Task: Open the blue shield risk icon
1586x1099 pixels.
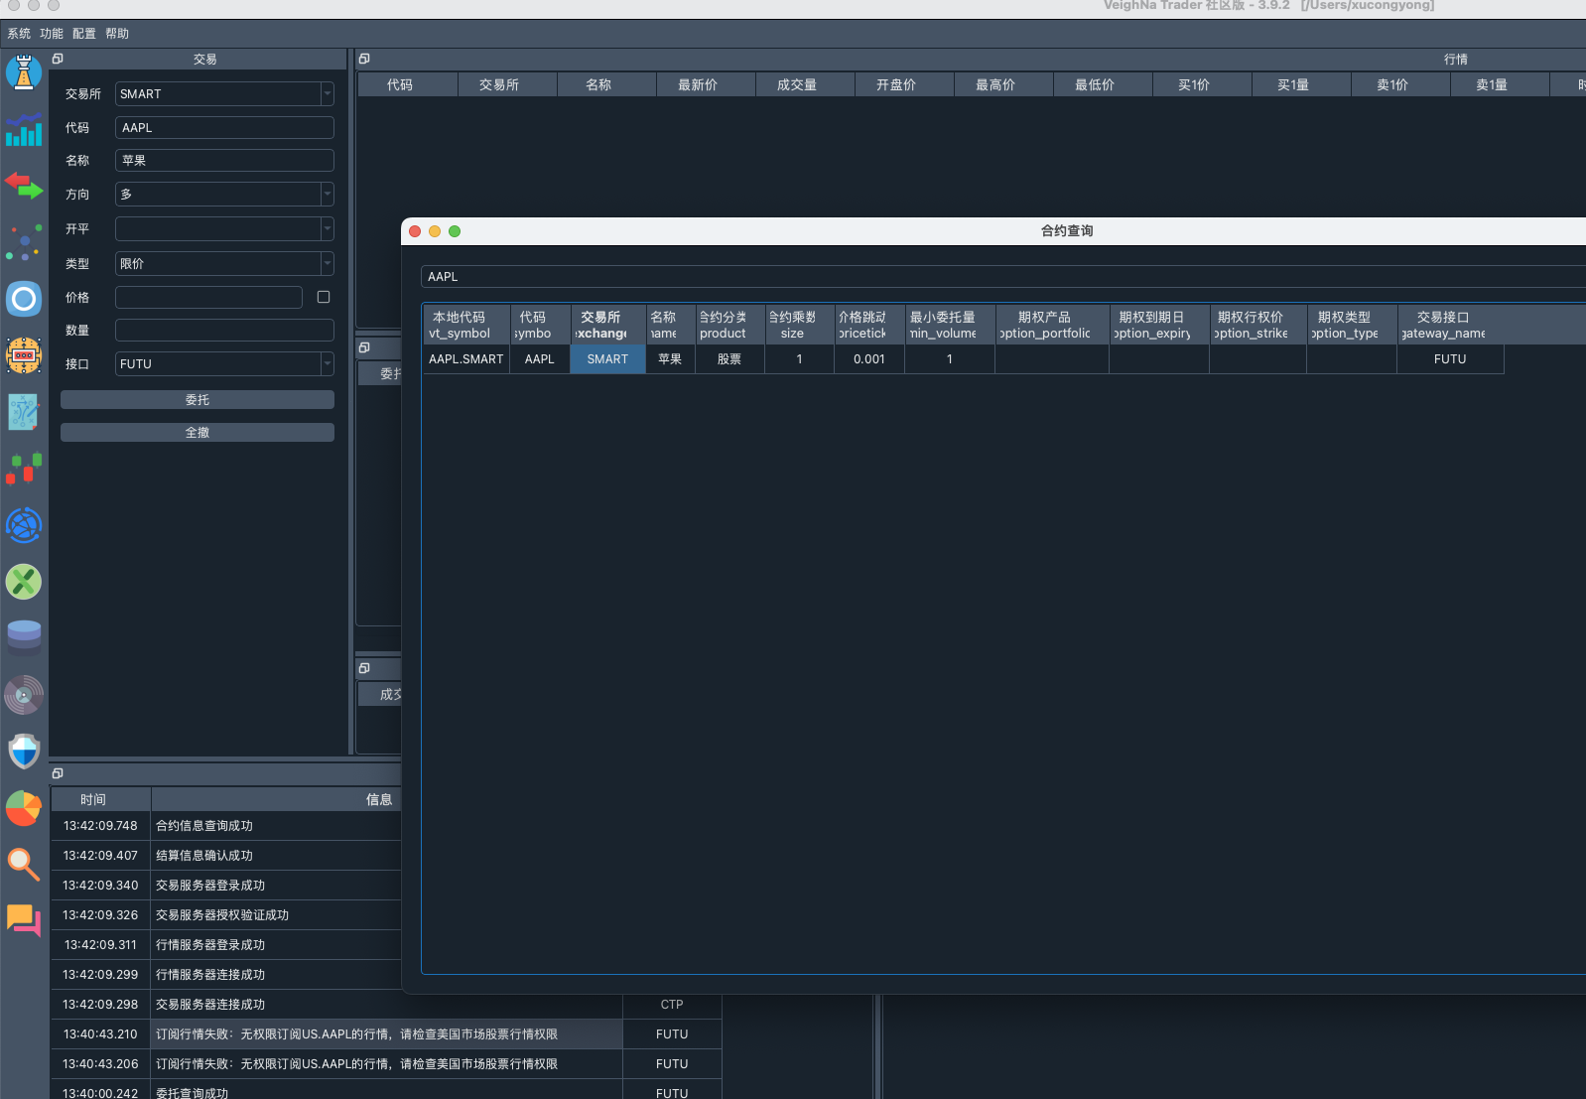Action: [x=24, y=752]
